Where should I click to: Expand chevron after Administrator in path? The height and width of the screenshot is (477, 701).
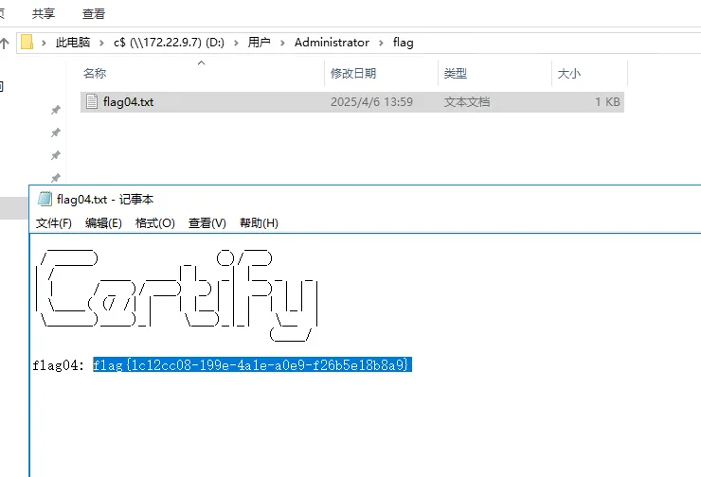pyautogui.click(x=382, y=43)
